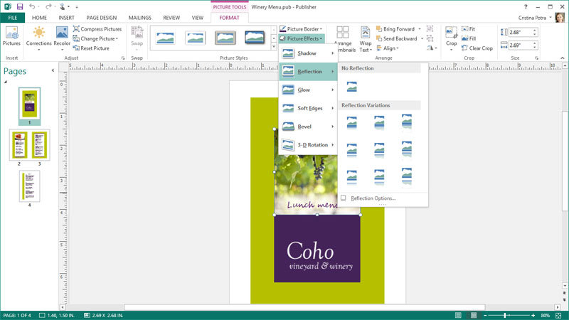569x320 pixels.
Task: Click the Pictures insert icon
Action: [11, 36]
